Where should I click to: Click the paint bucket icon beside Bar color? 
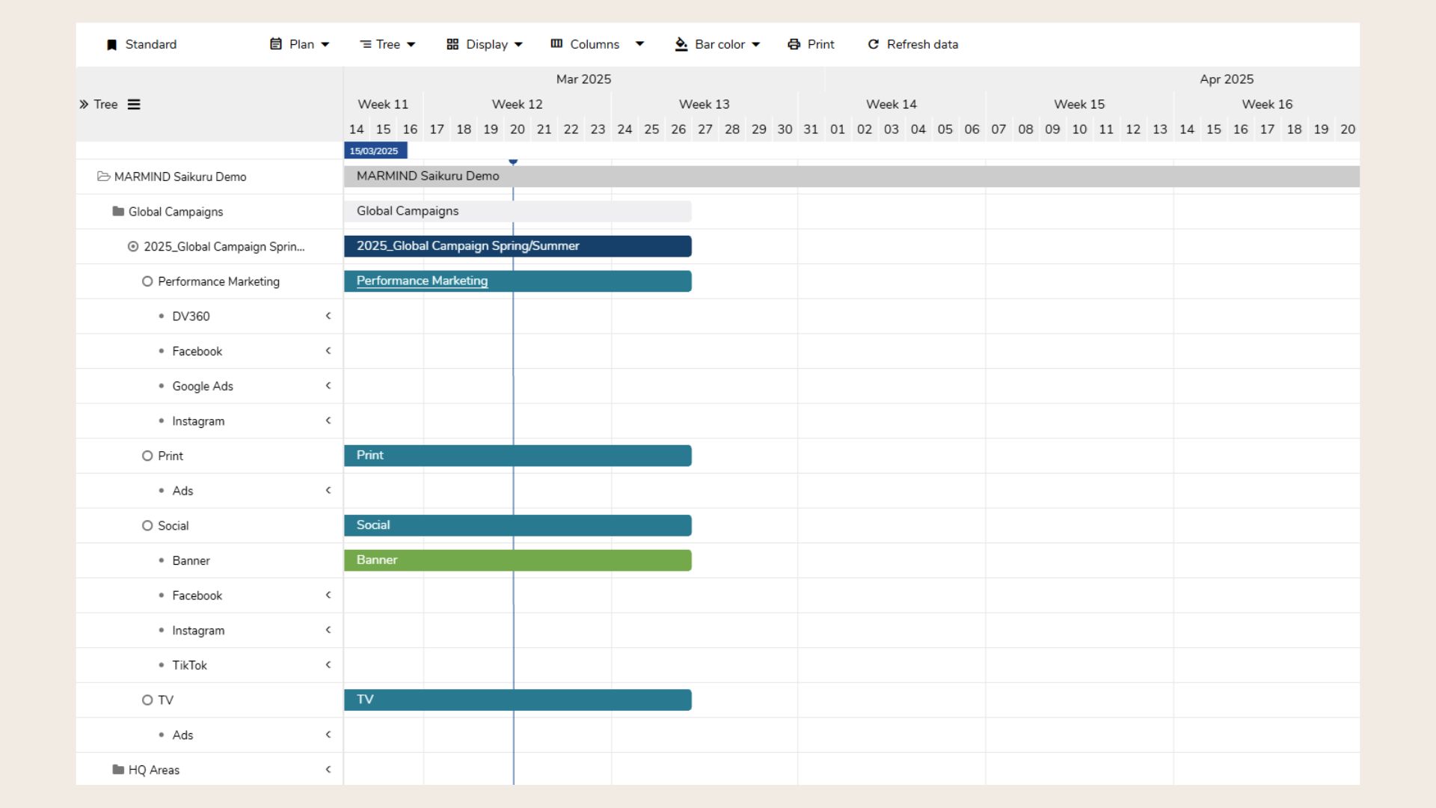pyautogui.click(x=681, y=44)
